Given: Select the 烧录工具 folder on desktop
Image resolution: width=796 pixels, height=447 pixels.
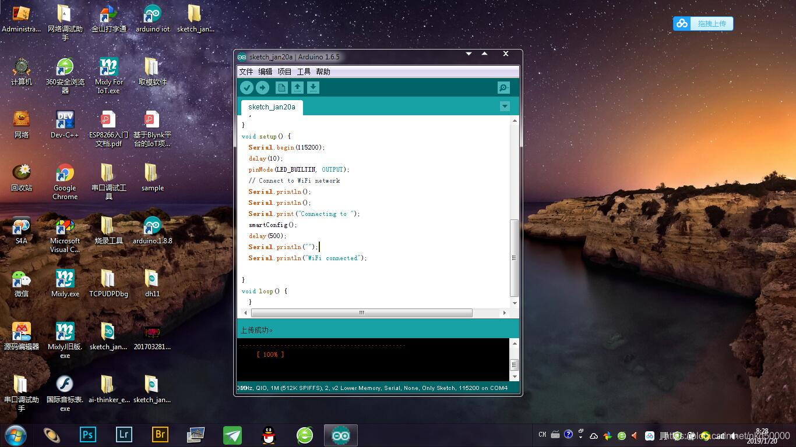Looking at the screenshot, I should 108,231.
